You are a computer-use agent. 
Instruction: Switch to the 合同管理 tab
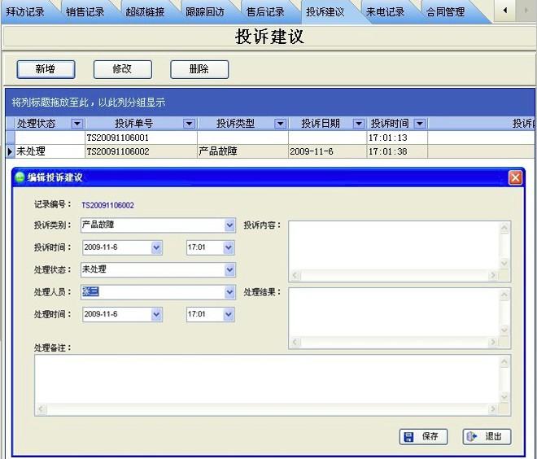446,12
